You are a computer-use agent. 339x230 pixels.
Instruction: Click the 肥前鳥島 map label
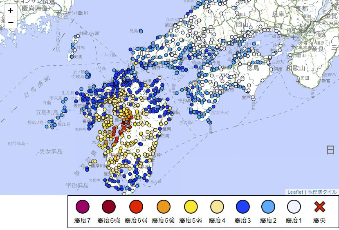[16, 143]
